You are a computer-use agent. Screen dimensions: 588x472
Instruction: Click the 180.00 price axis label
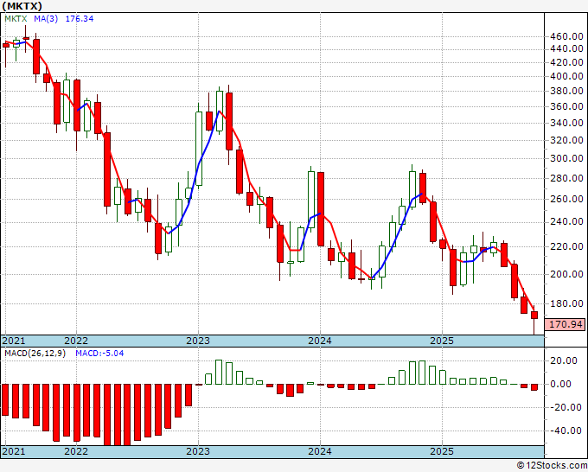pos(566,303)
